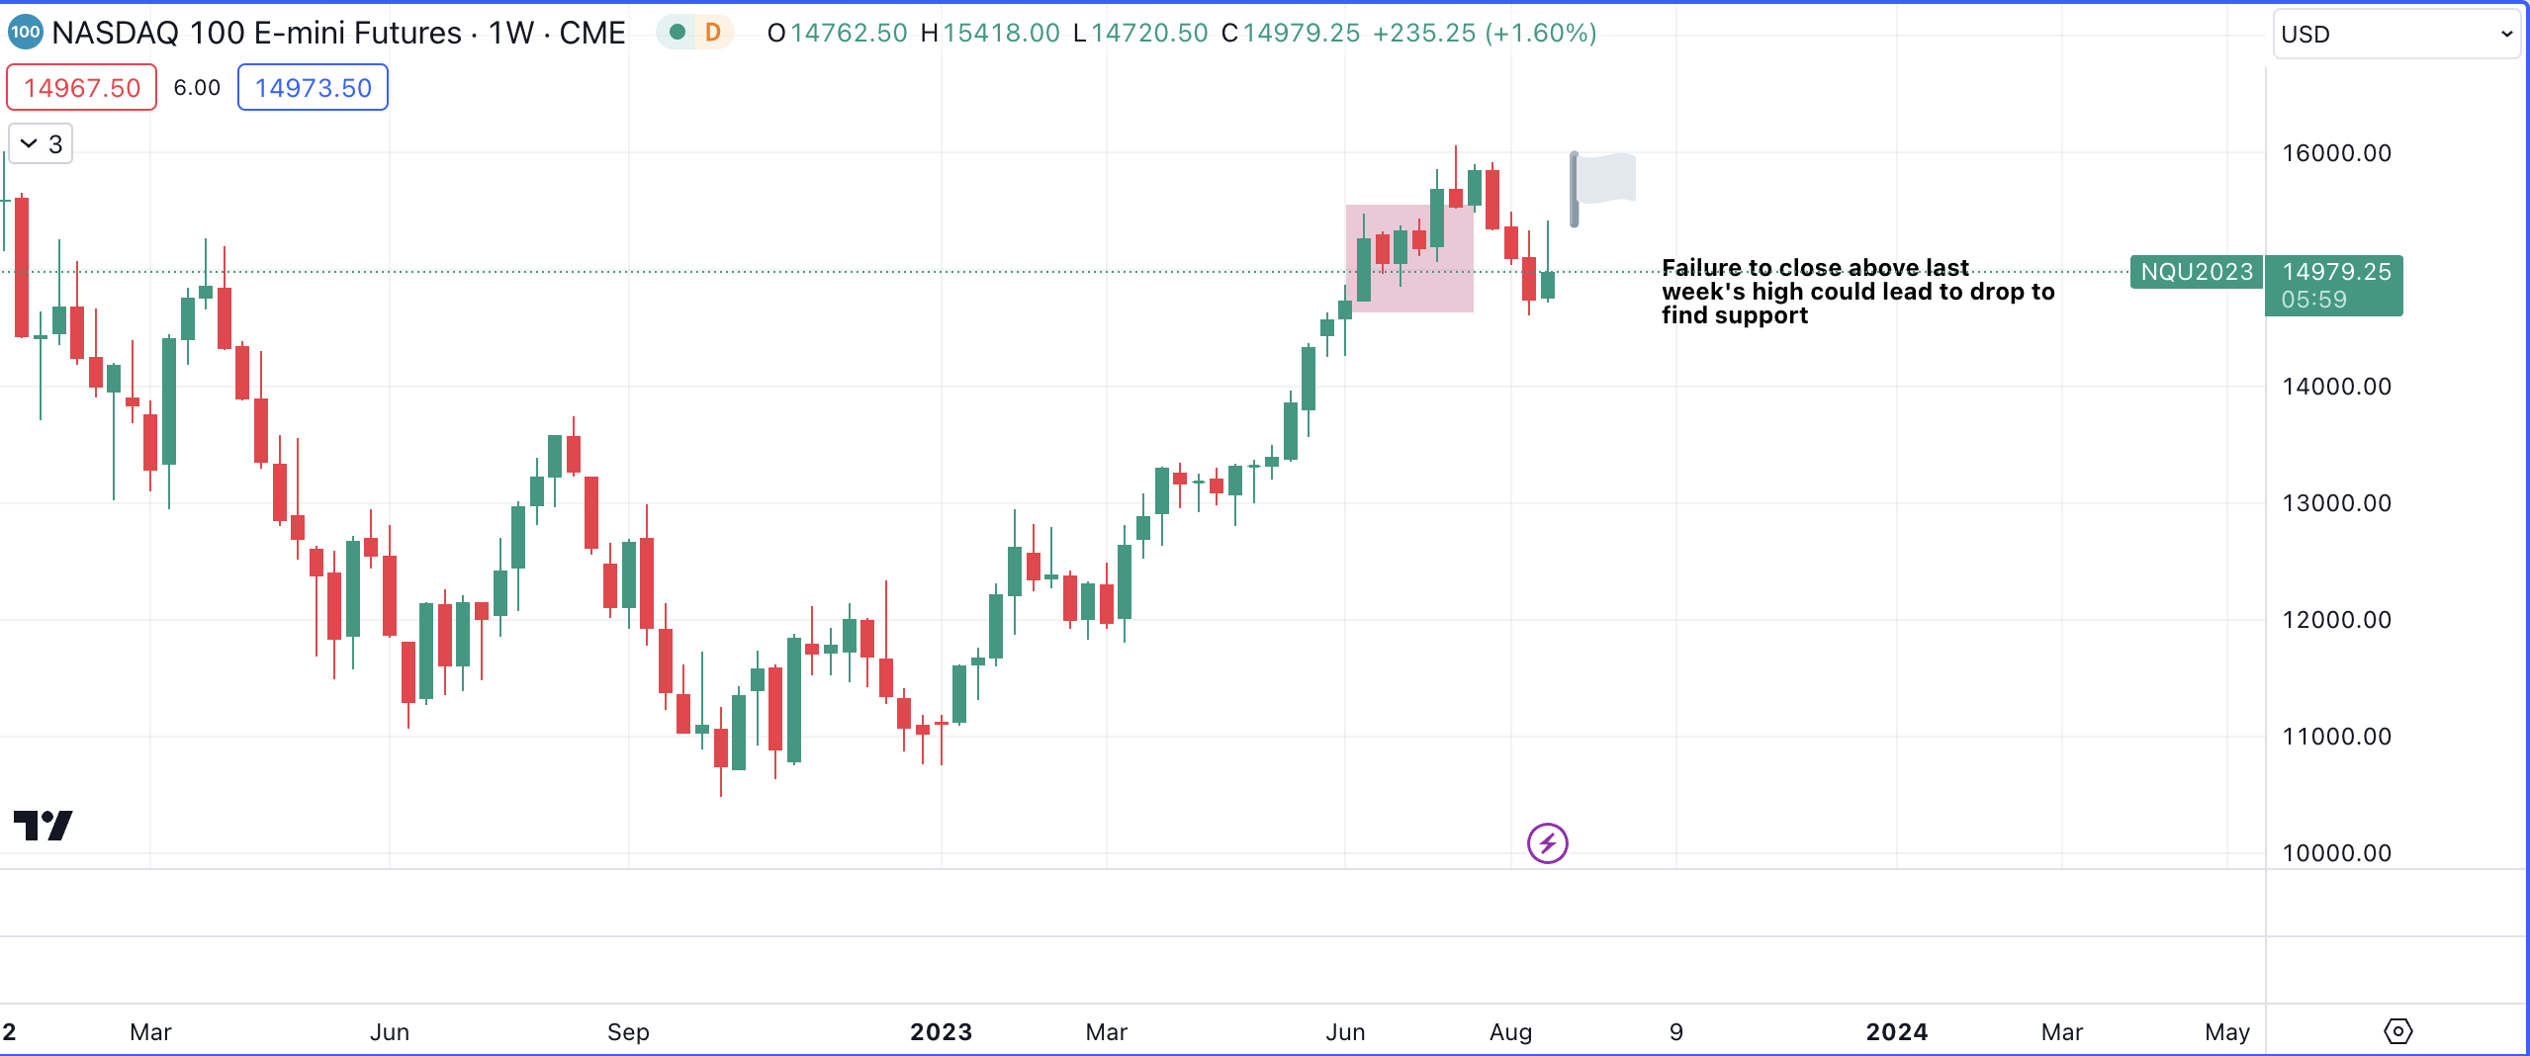Click the 14000.00 price axis label

pos(2336,387)
